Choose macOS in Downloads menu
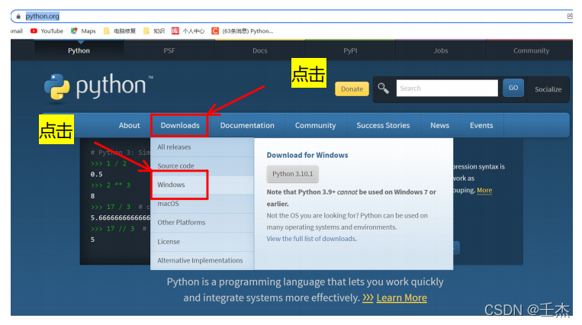The width and height of the screenshot is (582, 325). 202,204
